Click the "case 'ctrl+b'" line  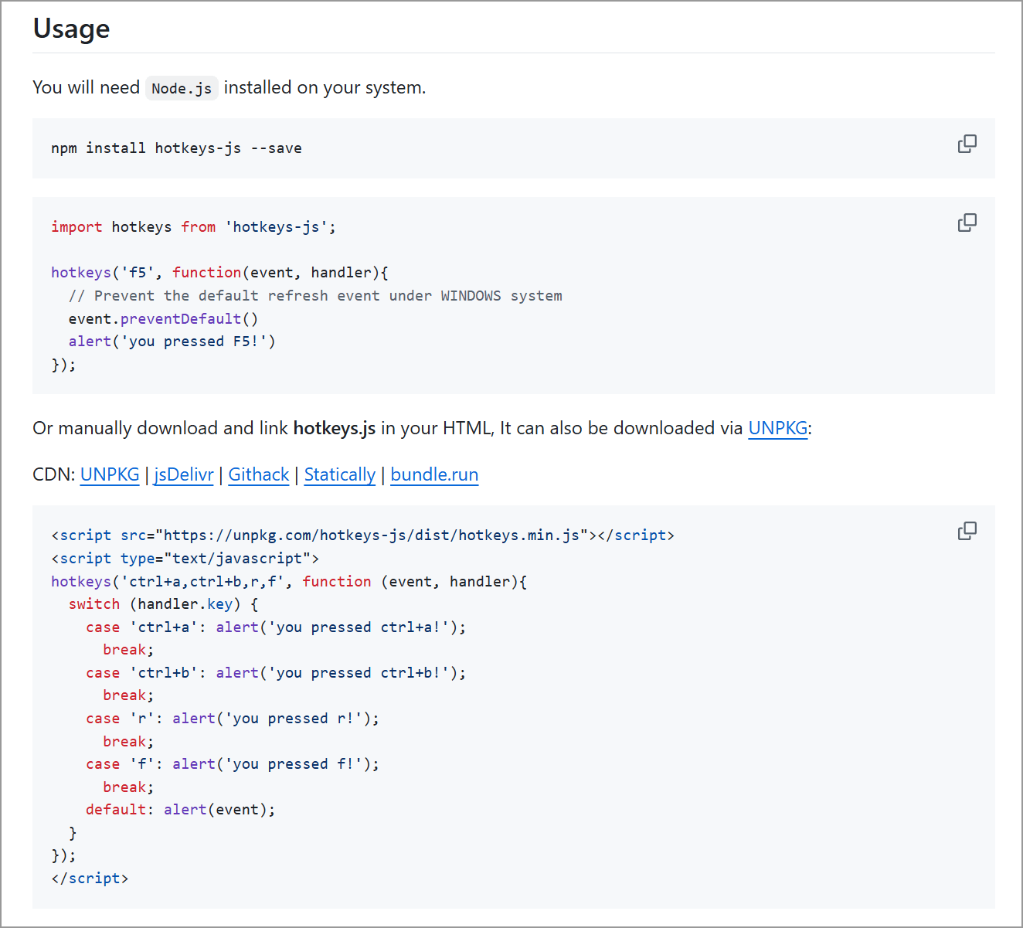[276, 673]
